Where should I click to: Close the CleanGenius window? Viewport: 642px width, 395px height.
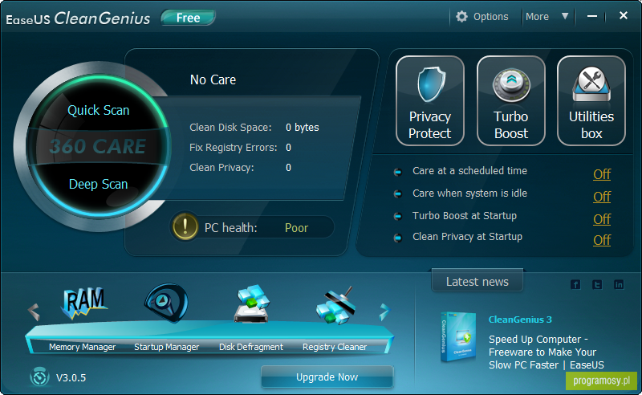click(x=624, y=15)
